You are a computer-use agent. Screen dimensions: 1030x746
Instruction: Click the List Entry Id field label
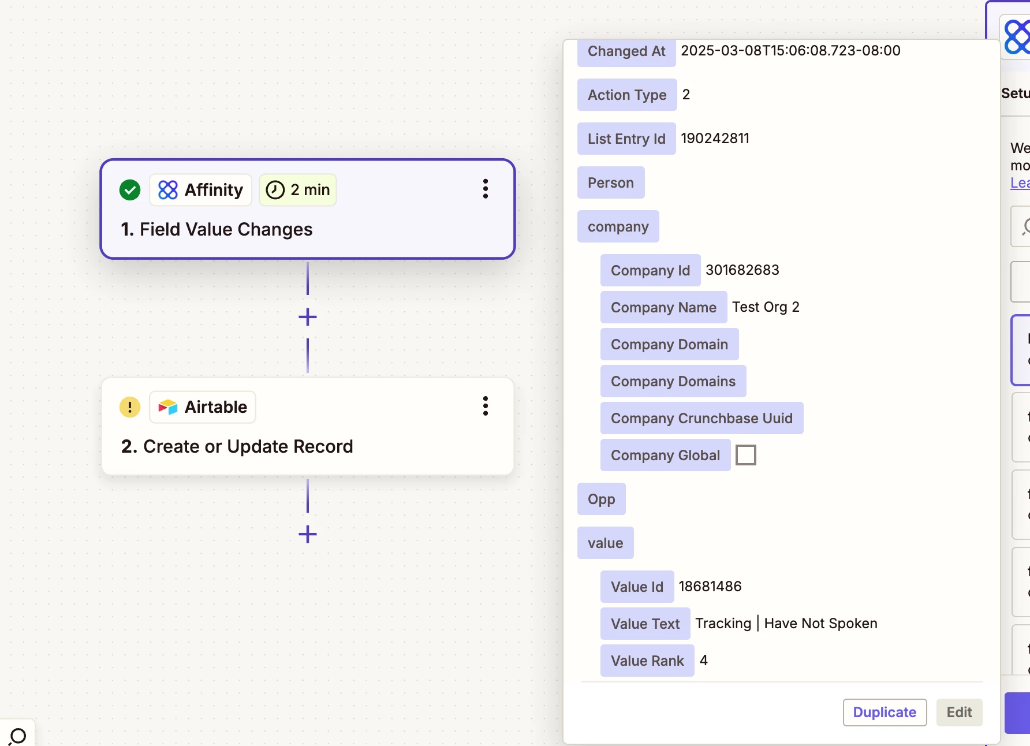626,139
